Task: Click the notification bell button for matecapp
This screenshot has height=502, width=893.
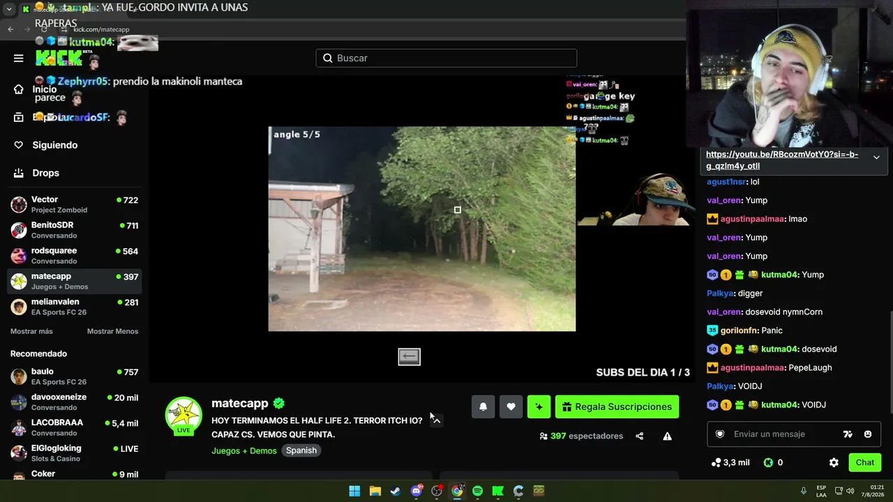Action: click(x=483, y=406)
